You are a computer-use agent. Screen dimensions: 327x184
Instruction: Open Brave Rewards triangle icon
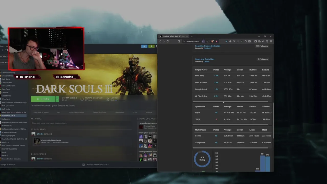pos(217,41)
